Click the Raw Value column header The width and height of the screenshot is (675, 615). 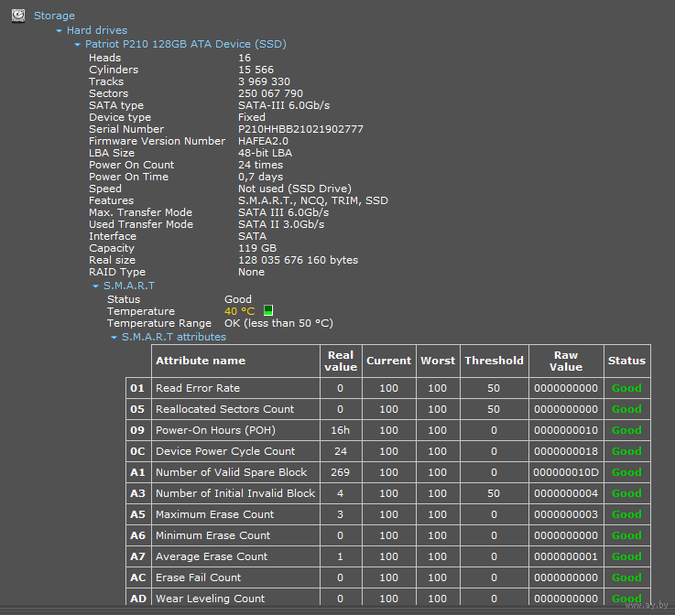[565, 361]
